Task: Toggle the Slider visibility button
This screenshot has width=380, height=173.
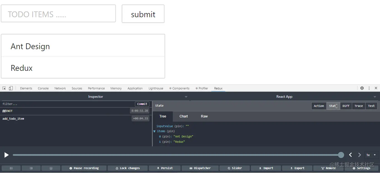Action: (235, 168)
